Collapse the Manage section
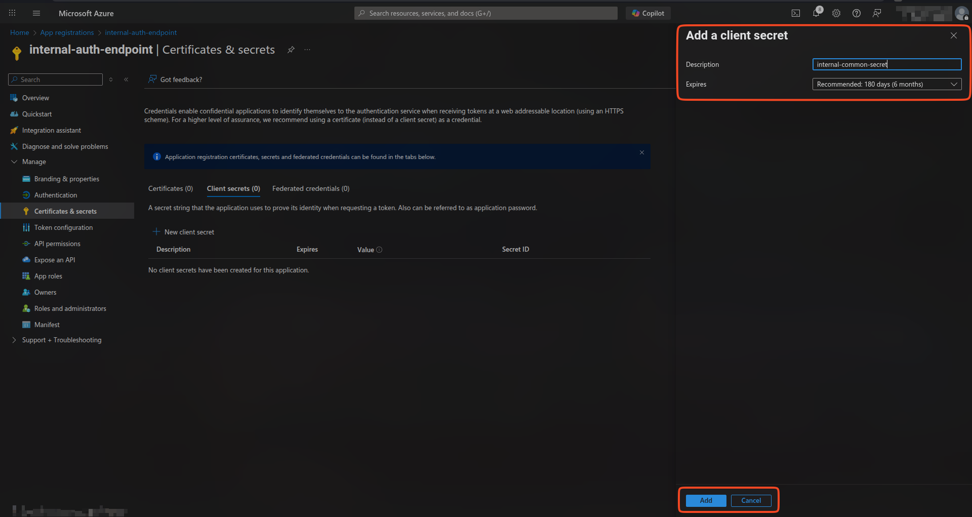 pos(14,162)
